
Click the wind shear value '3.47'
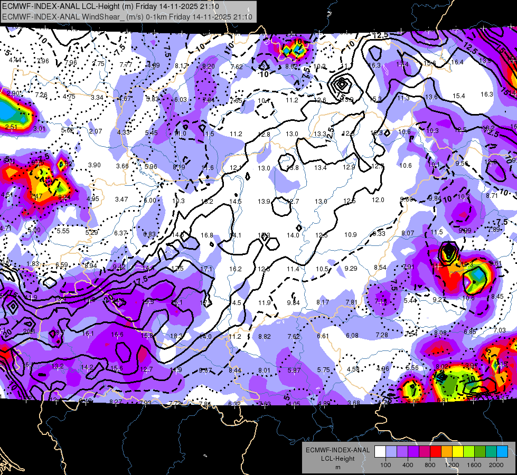(121, 199)
